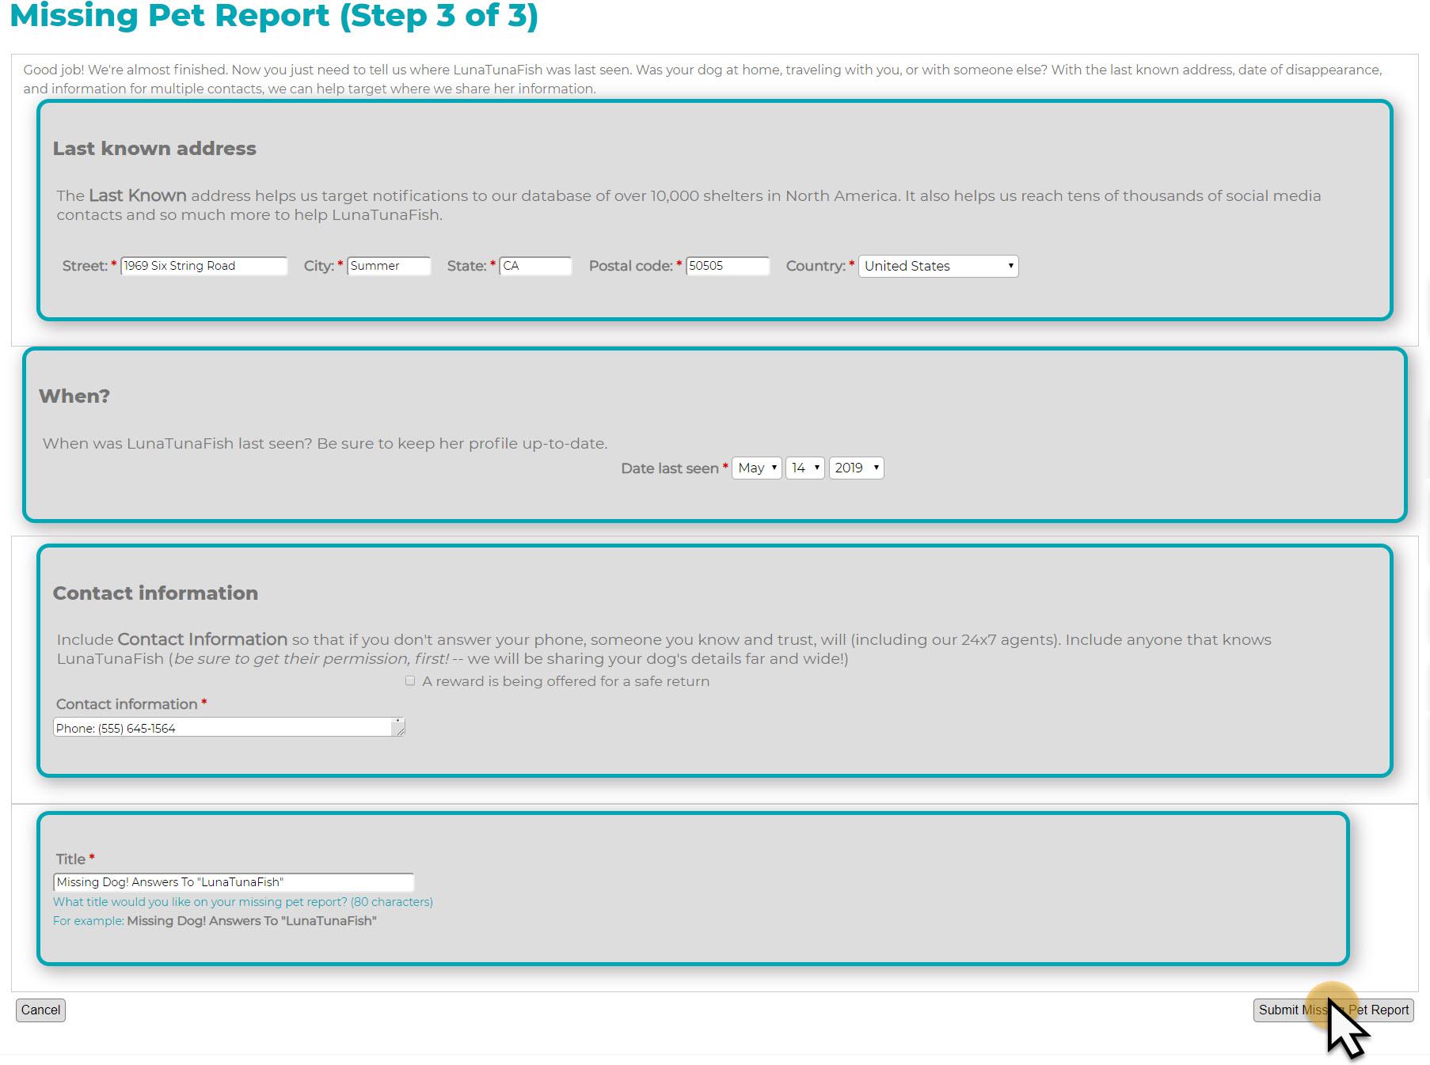Click the title hint about 80 characters

click(242, 902)
